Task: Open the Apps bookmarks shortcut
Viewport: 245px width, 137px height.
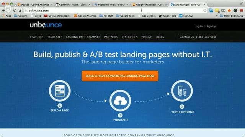Action: click(x=6, y=16)
